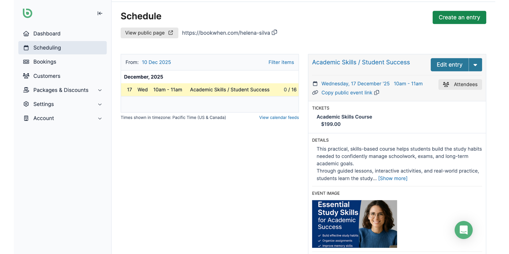
Task: Collapse the left sidebar
Action: click(100, 13)
